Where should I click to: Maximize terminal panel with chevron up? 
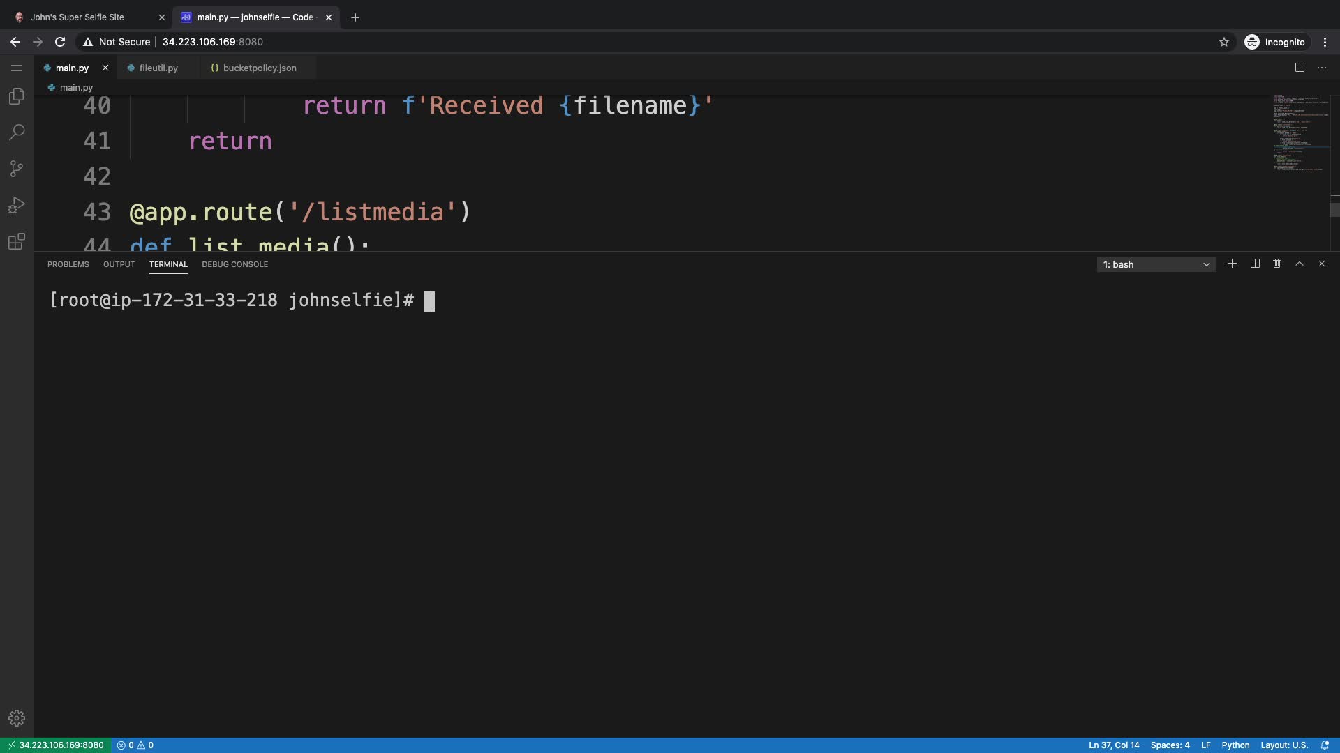pos(1299,264)
